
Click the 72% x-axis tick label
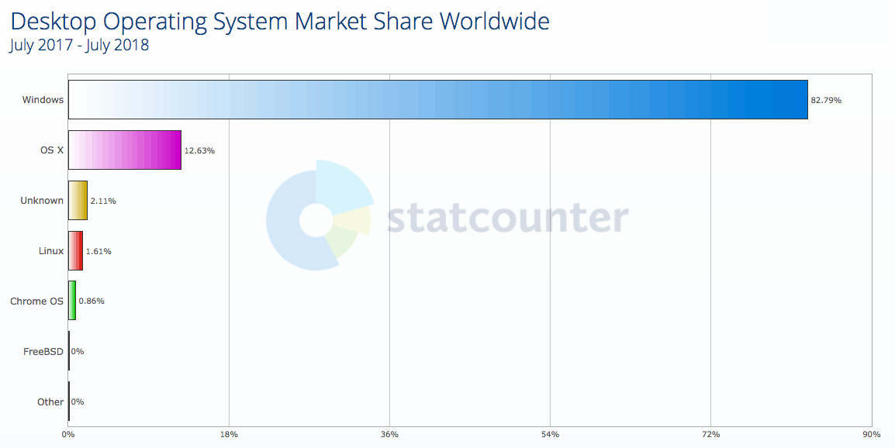pyautogui.click(x=711, y=435)
